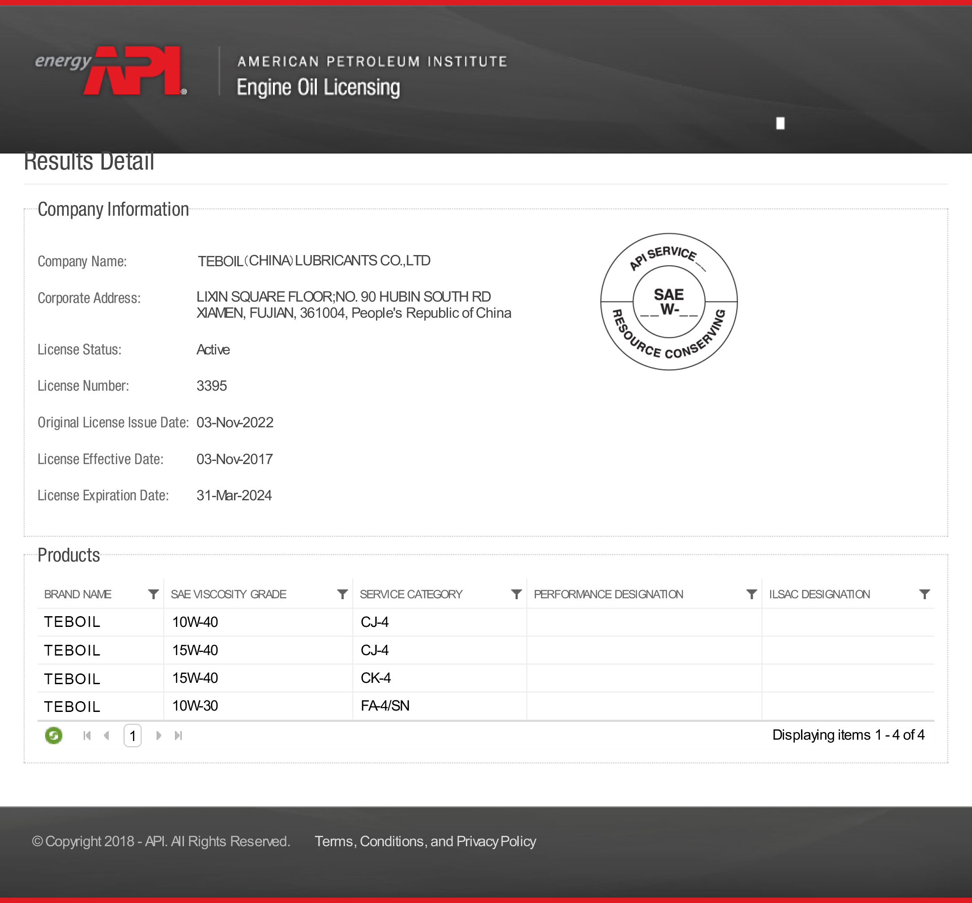This screenshot has width=972, height=903.
Task: Sort by Service Category header
Action: pyautogui.click(x=411, y=594)
